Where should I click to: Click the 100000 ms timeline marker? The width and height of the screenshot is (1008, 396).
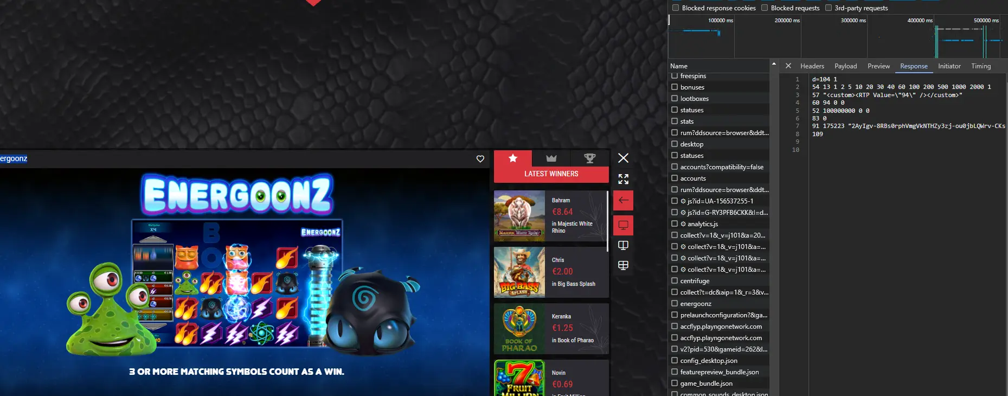(720, 21)
